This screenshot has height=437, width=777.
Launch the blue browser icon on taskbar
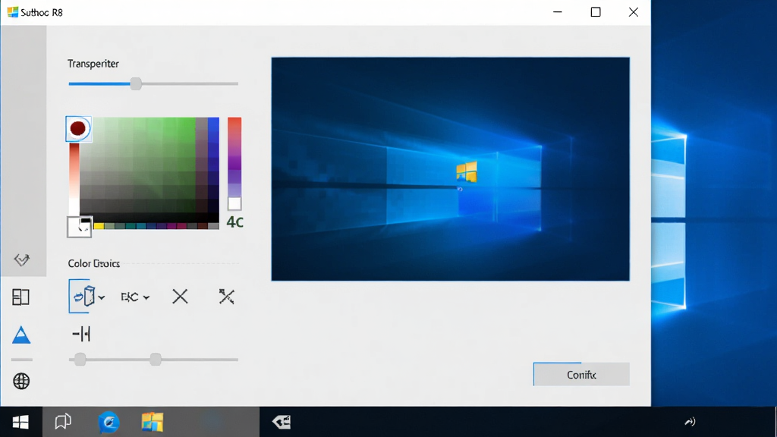(x=109, y=422)
